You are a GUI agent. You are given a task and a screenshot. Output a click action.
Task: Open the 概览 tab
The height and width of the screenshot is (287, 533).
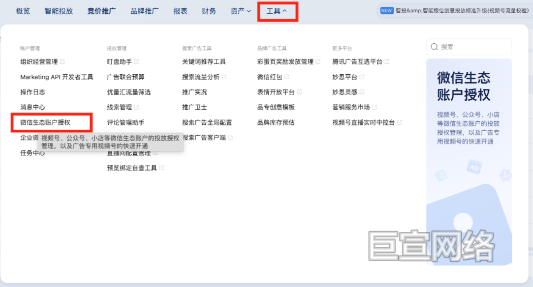pos(23,11)
